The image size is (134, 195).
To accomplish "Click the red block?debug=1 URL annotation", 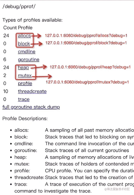I will pyautogui.click(x=86, y=43).
